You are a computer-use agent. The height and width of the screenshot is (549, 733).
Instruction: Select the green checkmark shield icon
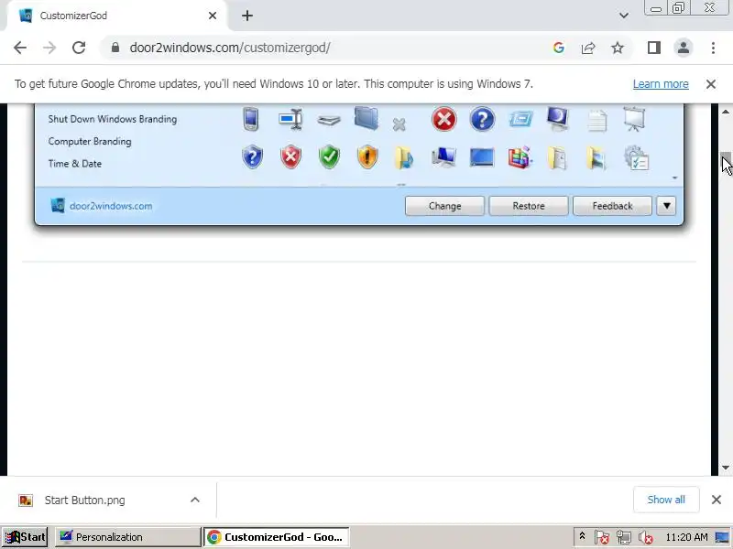tap(329, 157)
